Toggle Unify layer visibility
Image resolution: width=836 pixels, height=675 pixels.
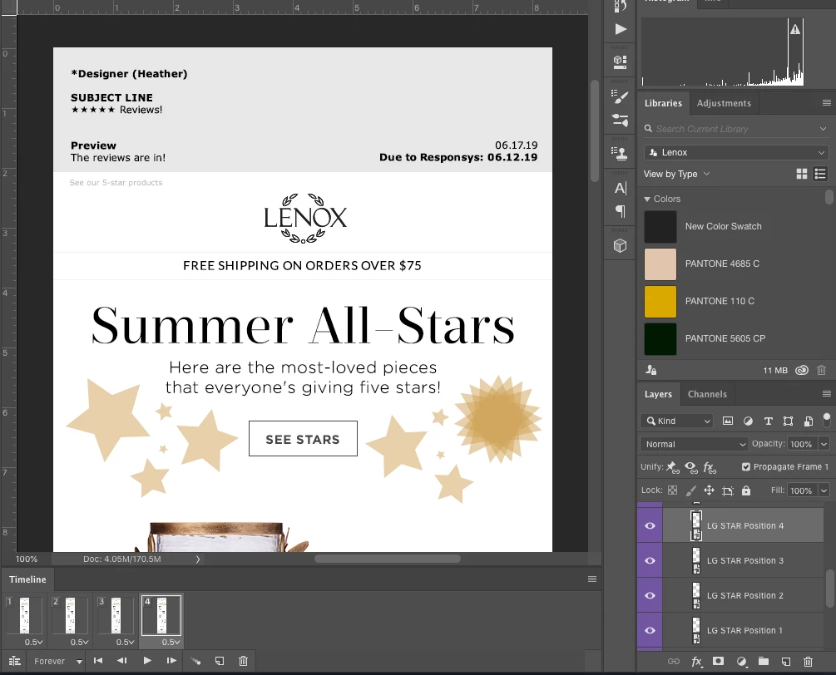691,468
